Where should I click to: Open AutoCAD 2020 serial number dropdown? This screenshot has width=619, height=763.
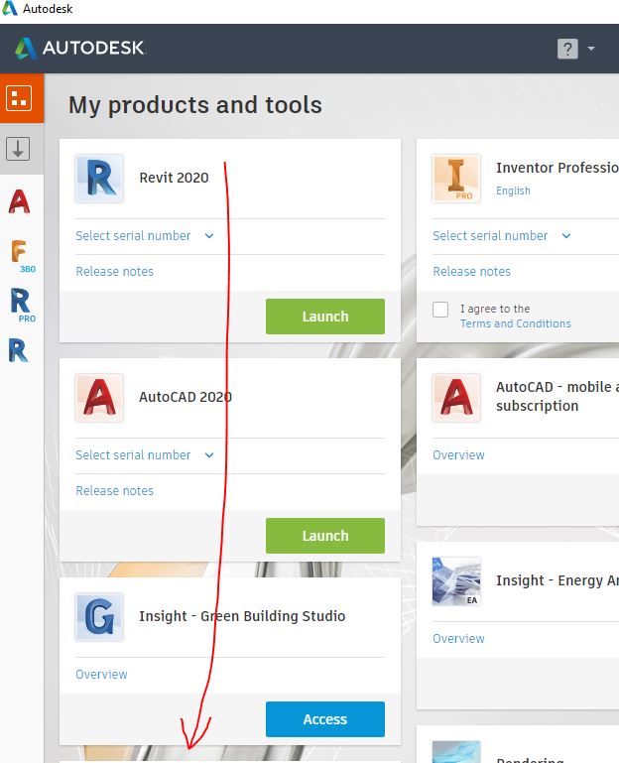pyautogui.click(x=145, y=455)
